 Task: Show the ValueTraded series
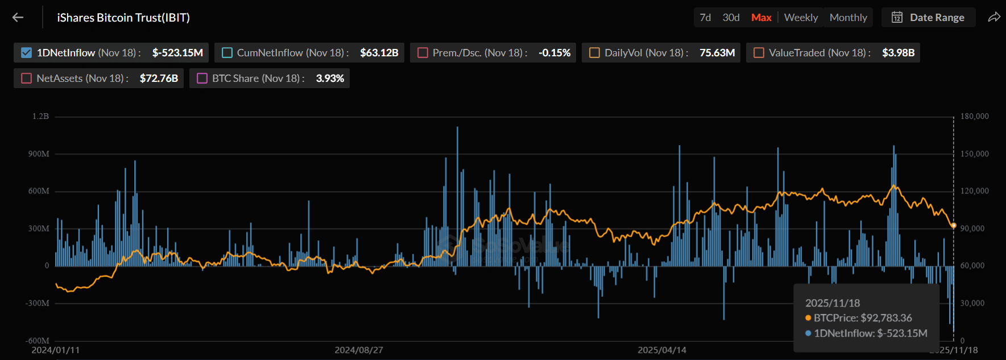(x=759, y=53)
